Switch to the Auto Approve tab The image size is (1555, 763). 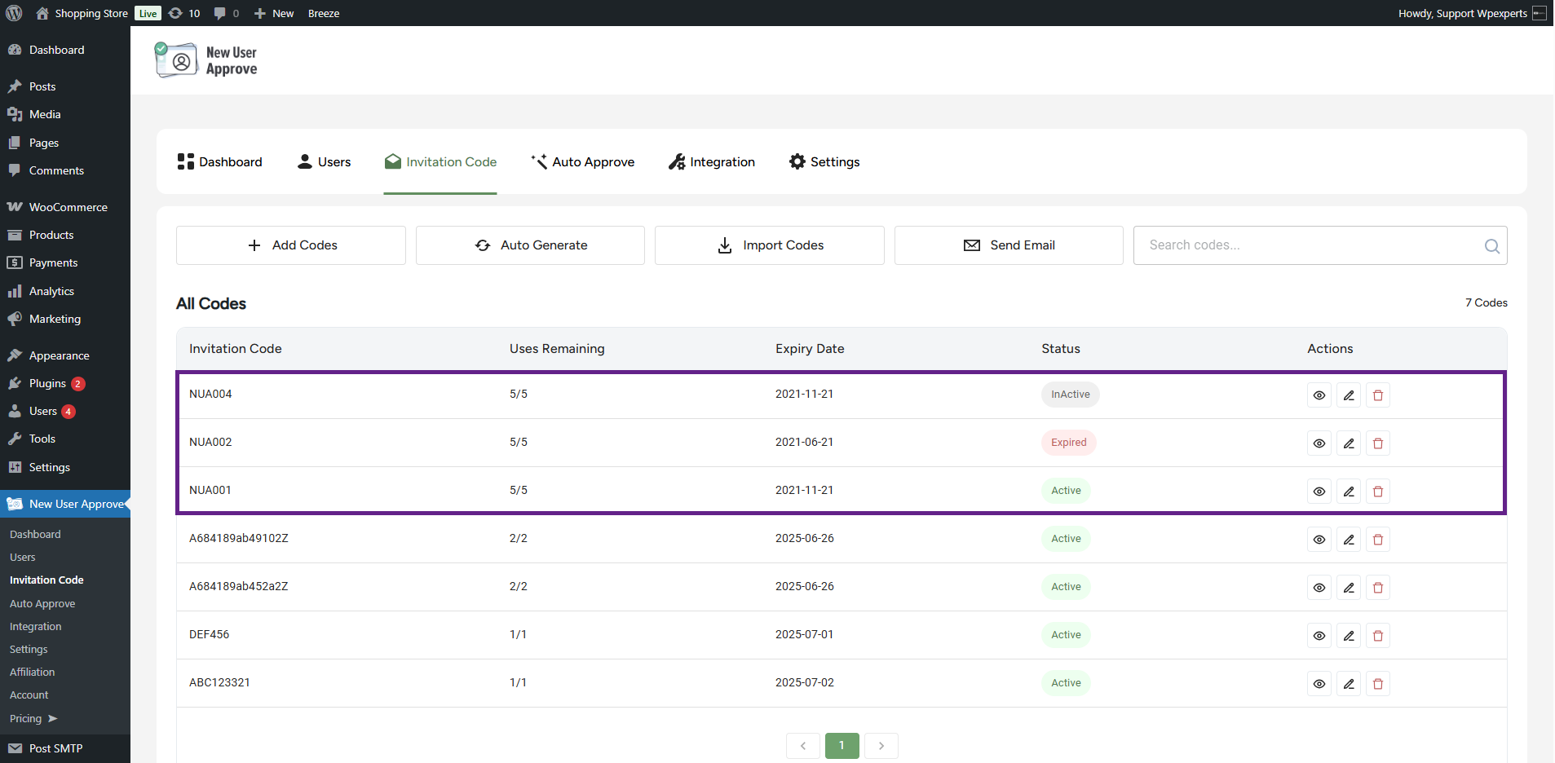[x=582, y=162]
